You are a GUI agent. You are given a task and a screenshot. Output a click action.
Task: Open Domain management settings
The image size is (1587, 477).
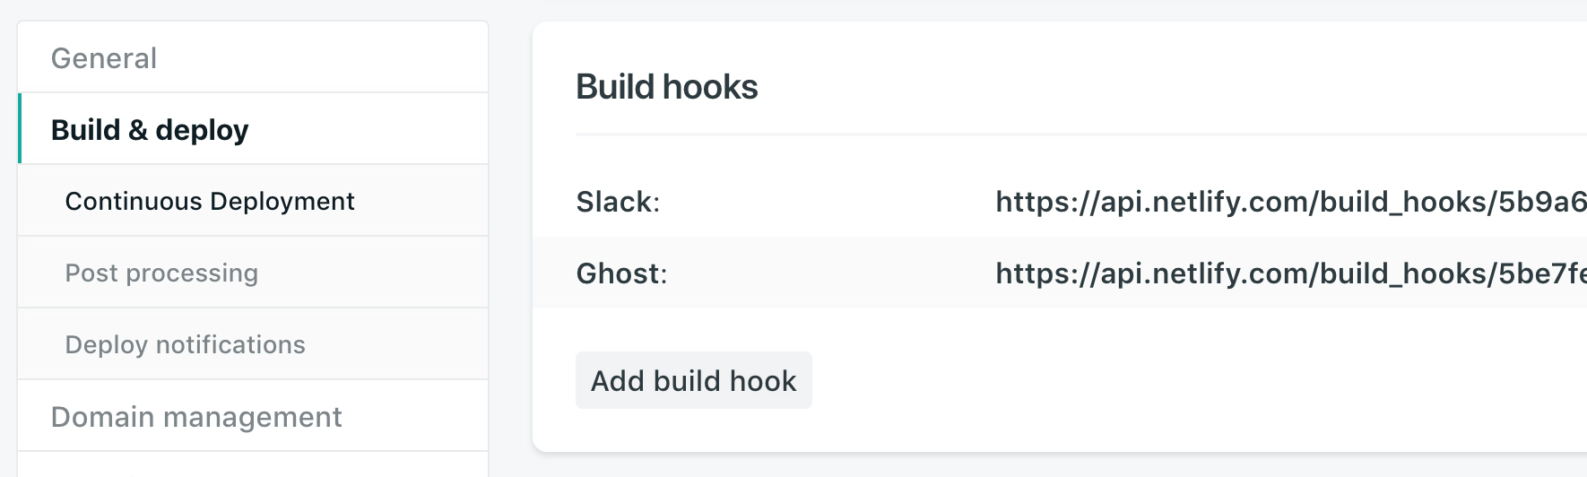point(196,417)
